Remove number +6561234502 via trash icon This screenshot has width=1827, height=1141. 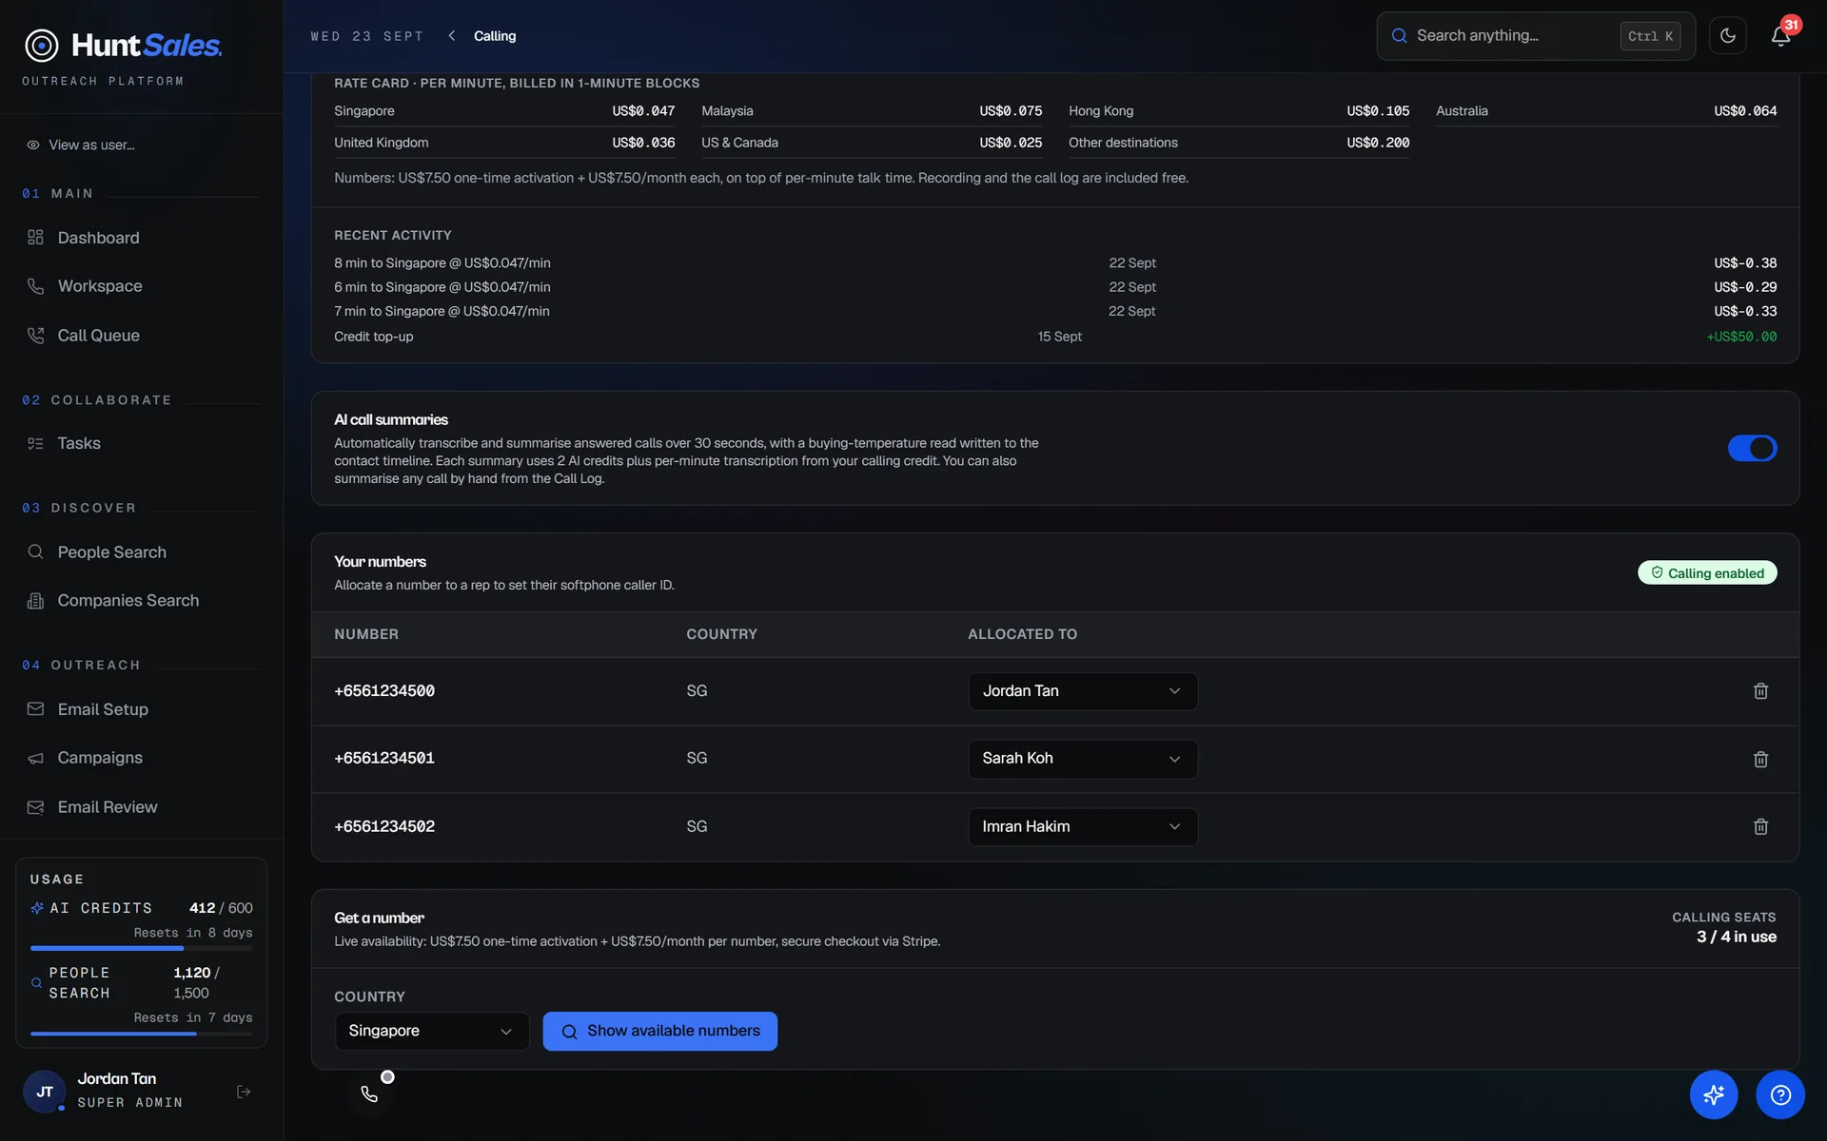pyautogui.click(x=1760, y=826)
